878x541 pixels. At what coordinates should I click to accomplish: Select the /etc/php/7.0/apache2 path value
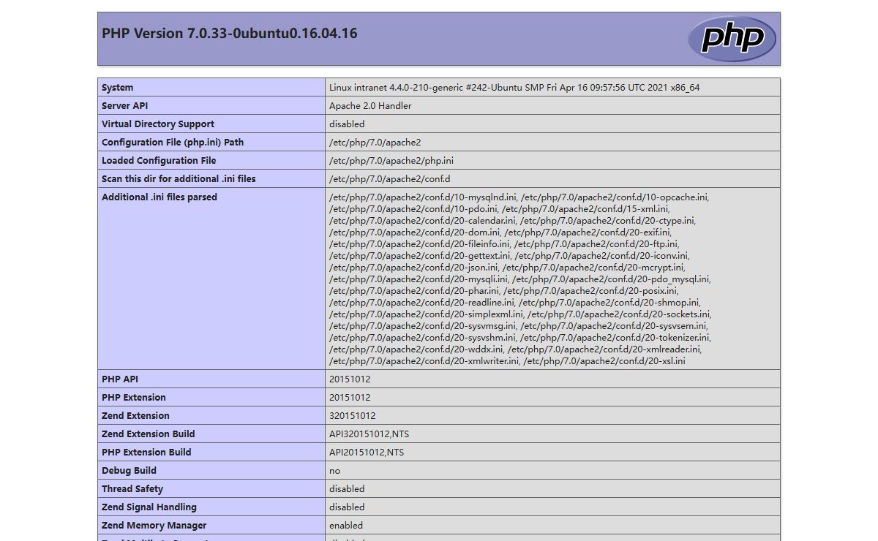pos(375,142)
